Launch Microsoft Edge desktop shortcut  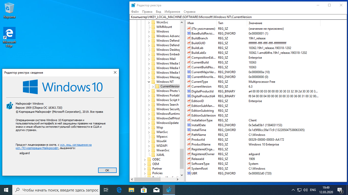[9, 37]
